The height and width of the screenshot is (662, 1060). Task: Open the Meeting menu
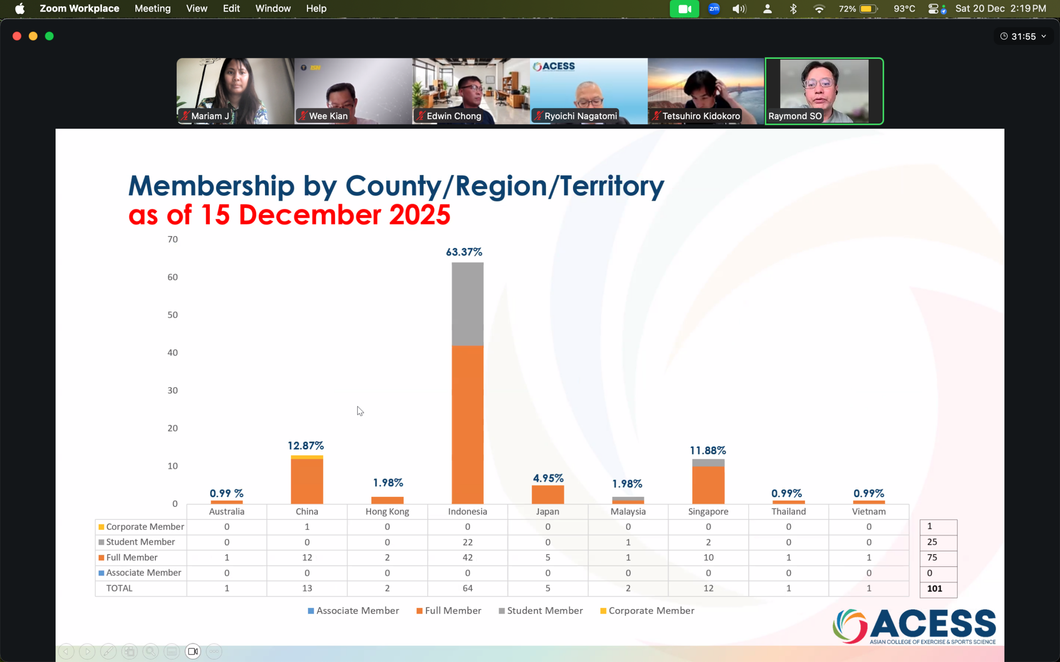coord(152,9)
